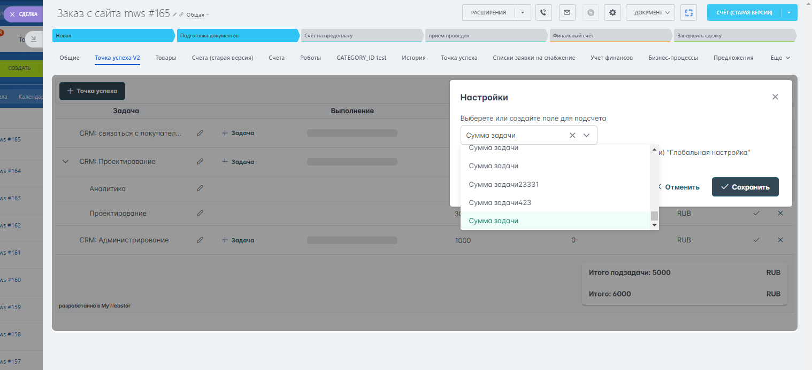Click the phone call icon in header
The image size is (812, 370).
543,12
